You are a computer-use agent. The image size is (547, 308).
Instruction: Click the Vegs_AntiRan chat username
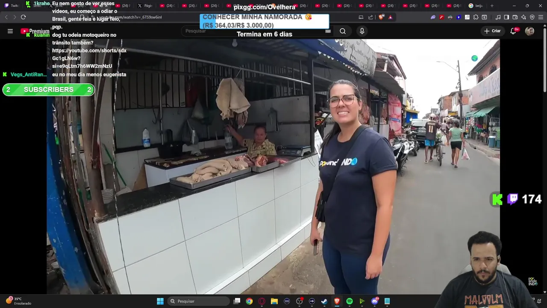pos(29,74)
